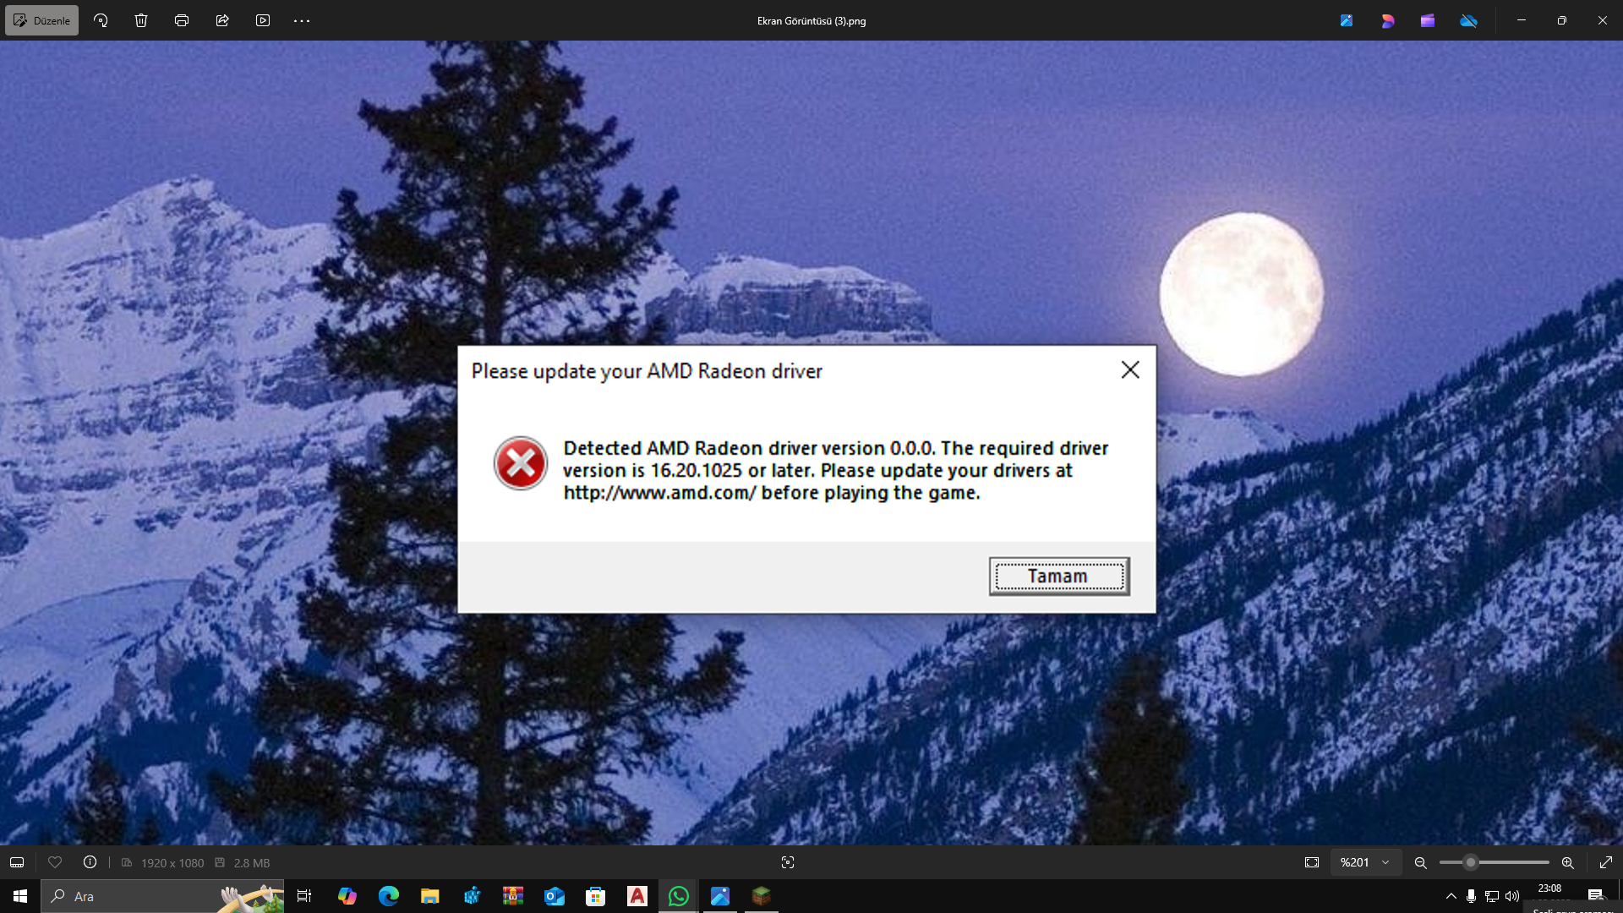Enter fullscreen with the expand arrows icon
This screenshot has width=1623, height=913.
pos(1605,862)
